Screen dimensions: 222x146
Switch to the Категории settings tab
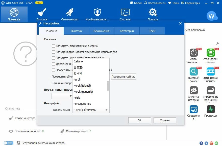point(127,31)
